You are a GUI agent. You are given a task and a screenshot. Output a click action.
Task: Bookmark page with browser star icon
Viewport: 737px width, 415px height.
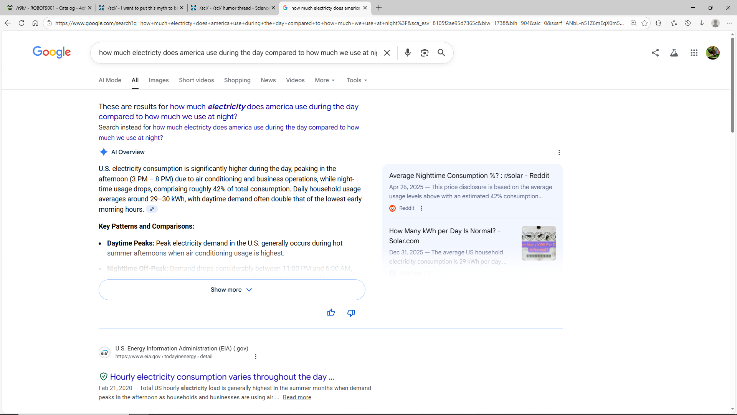644,23
